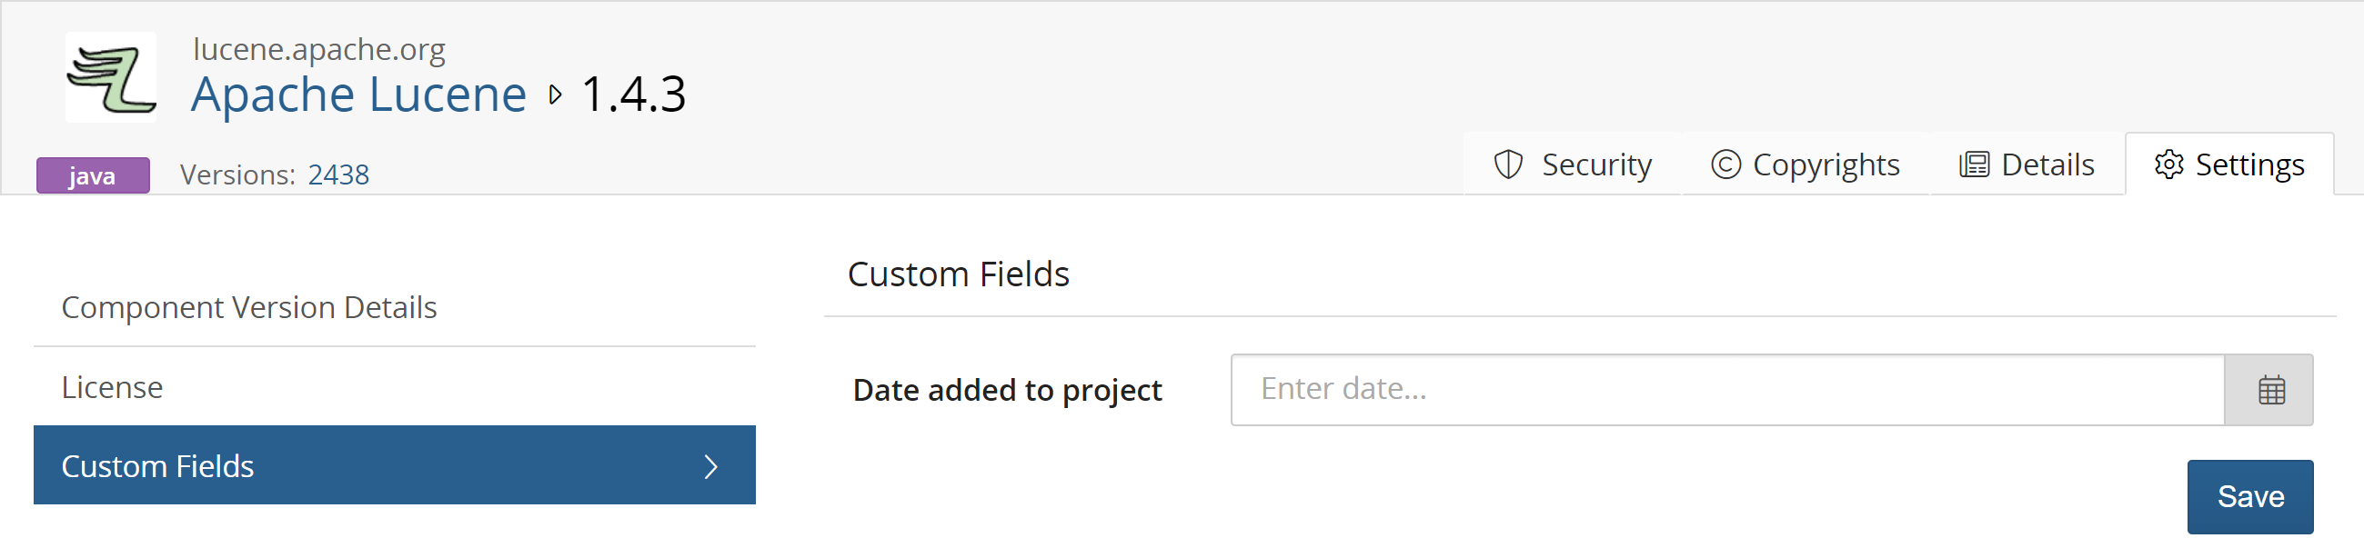Image resolution: width=2364 pixels, height=558 pixels.
Task: Click the copyright symbol icon beside Copyrights
Action: 1726,164
